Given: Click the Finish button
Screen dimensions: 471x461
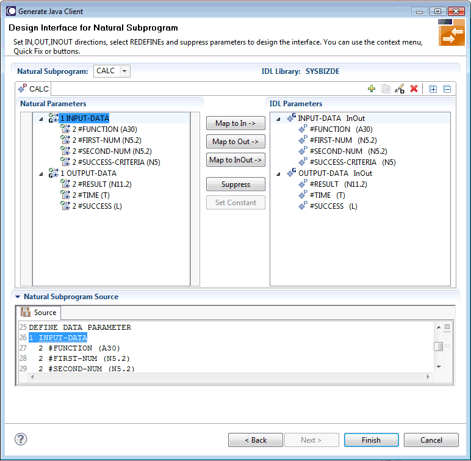Looking at the screenshot, I should click(372, 440).
